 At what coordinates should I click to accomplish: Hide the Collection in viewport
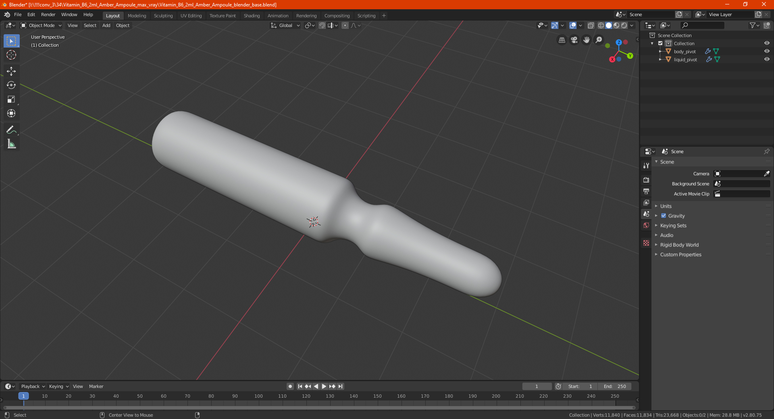[x=767, y=43]
